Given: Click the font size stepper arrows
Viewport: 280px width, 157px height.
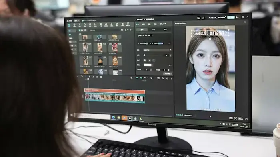Looking at the screenshot, I should [170, 55].
